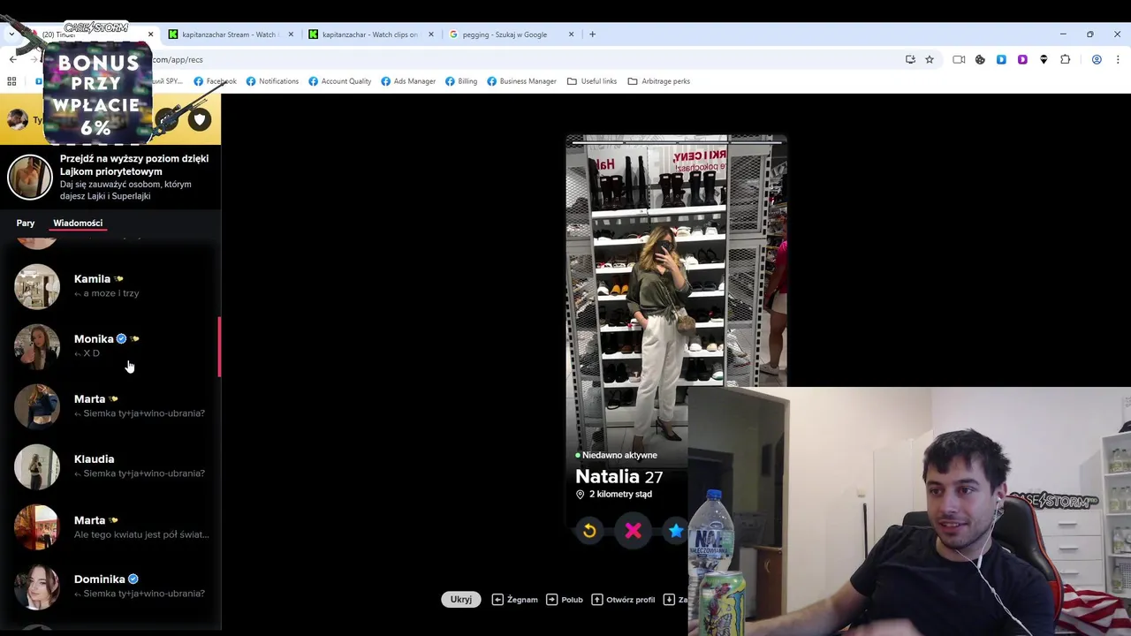Switch to kapitanzachar Watch clips tab
Viewport: 1131px width, 636px height.
(370, 34)
